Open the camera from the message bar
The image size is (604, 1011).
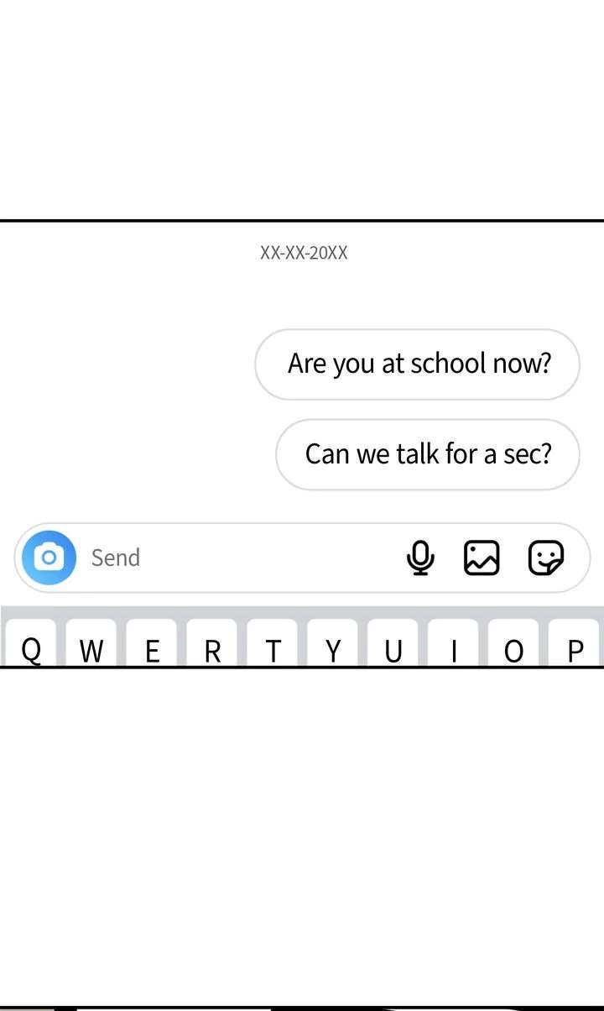pos(49,558)
